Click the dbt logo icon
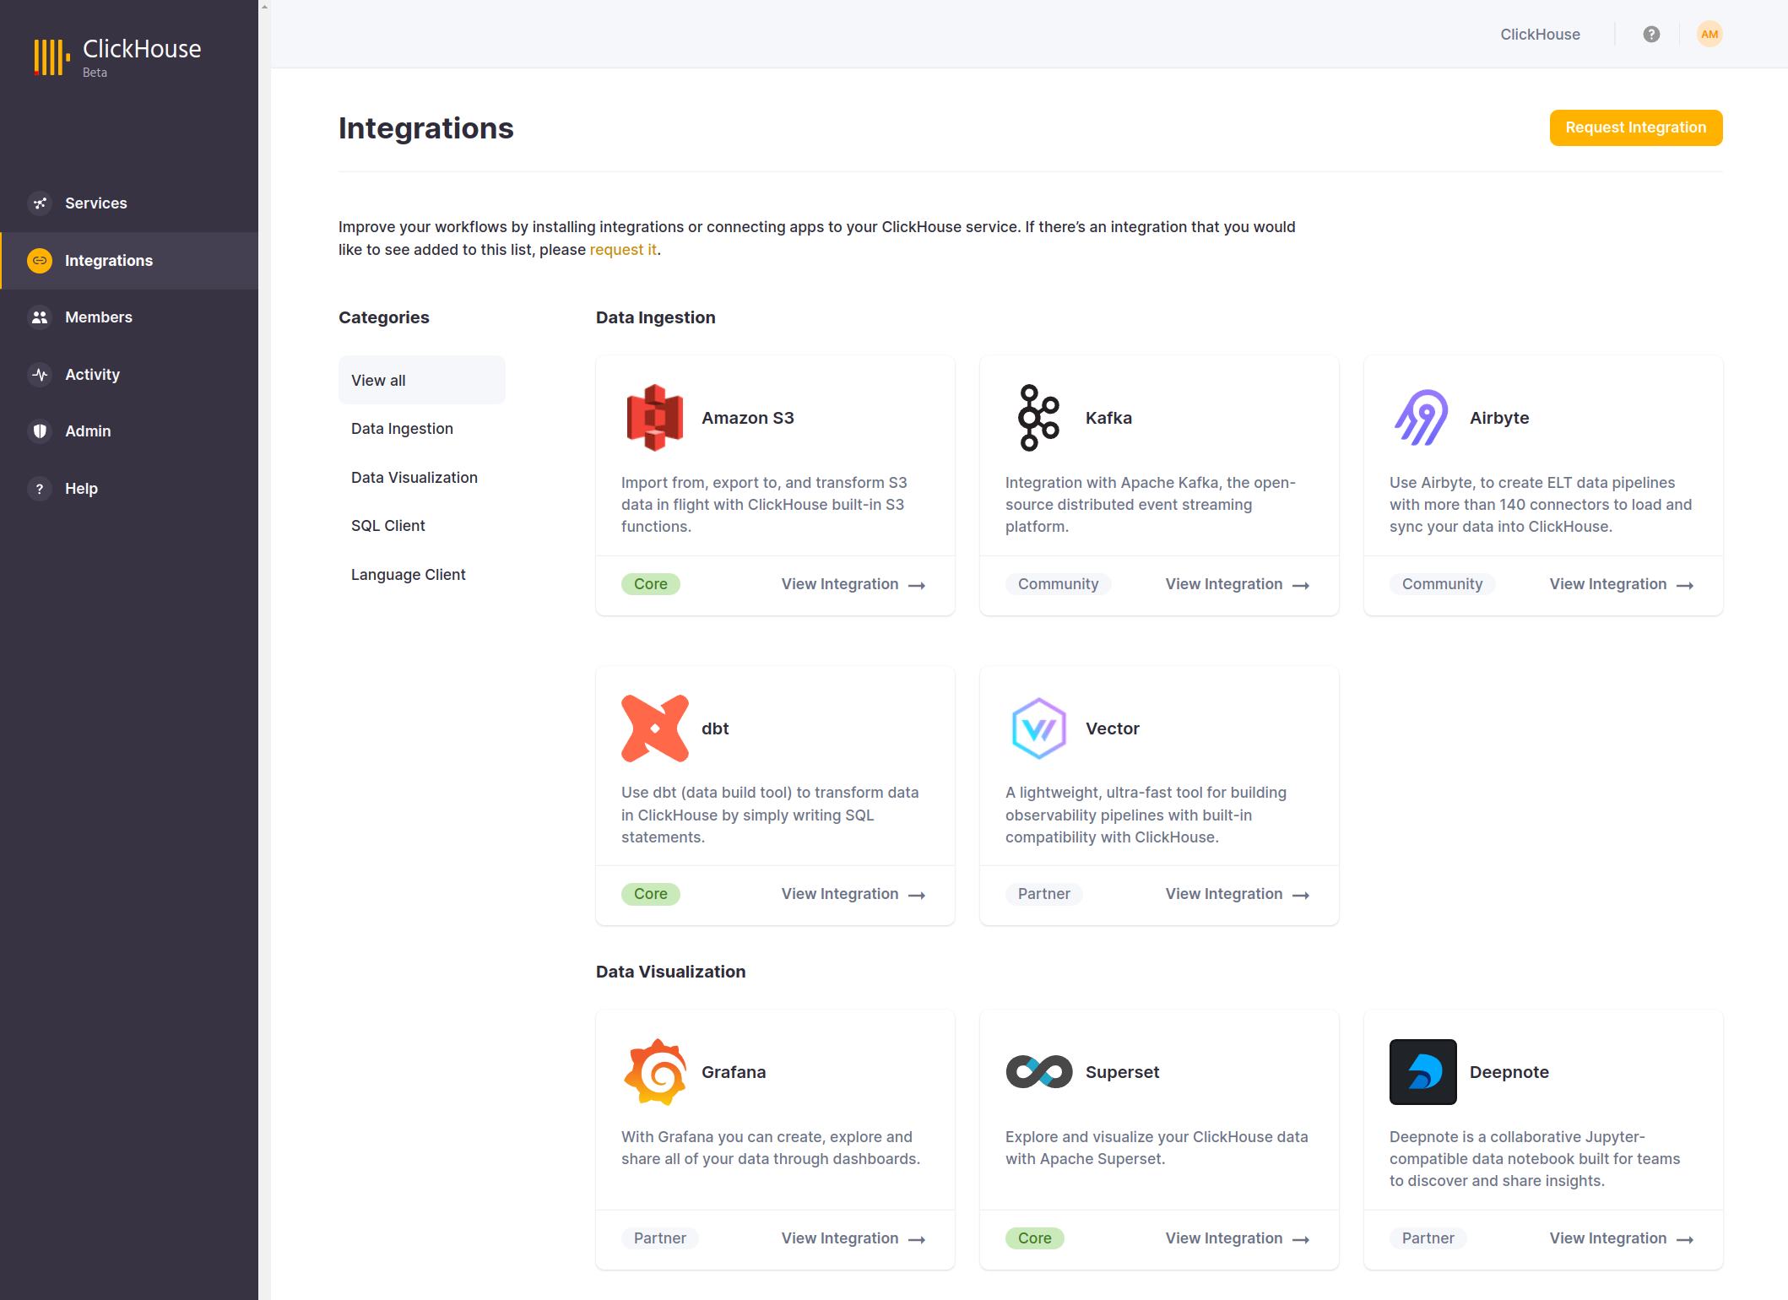The image size is (1788, 1300). 654,729
